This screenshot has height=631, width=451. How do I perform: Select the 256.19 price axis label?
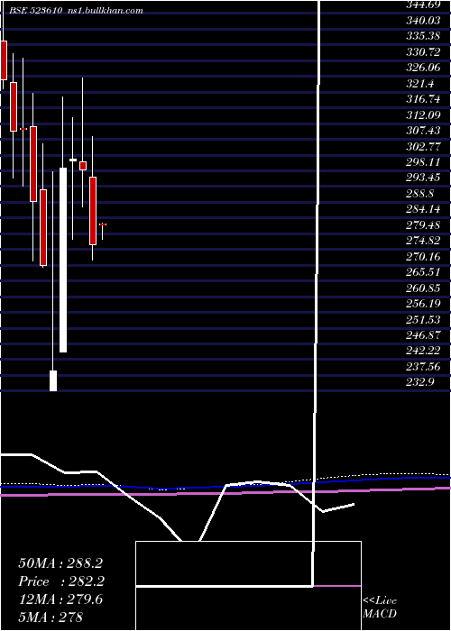point(423,304)
